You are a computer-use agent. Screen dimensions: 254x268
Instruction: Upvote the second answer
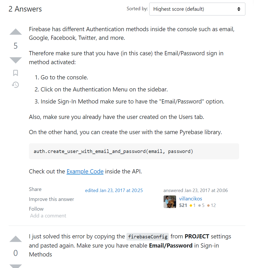click(15, 239)
